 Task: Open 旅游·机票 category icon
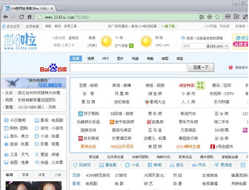point(6,144)
